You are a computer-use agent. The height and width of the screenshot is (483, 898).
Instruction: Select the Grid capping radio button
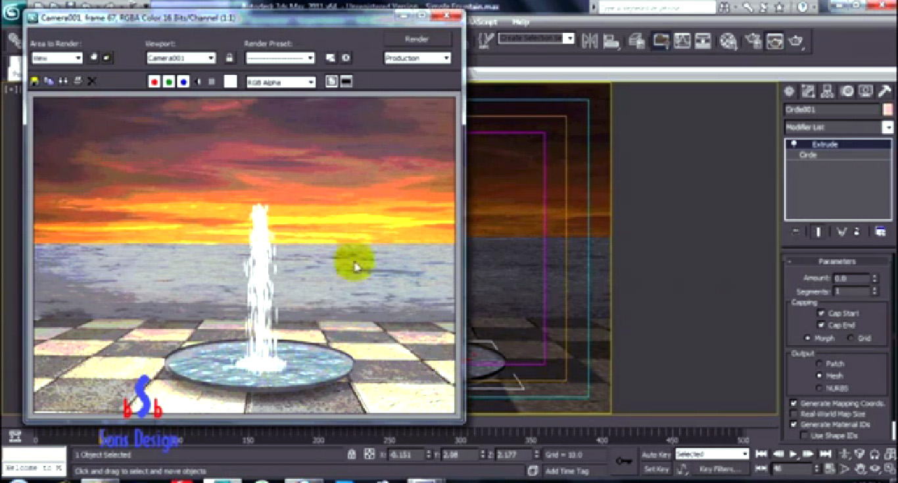[850, 338]
